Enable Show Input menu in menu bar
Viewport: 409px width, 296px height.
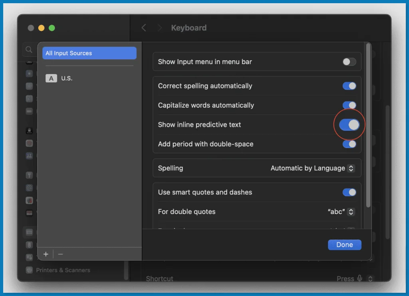[x=349, y=62]
